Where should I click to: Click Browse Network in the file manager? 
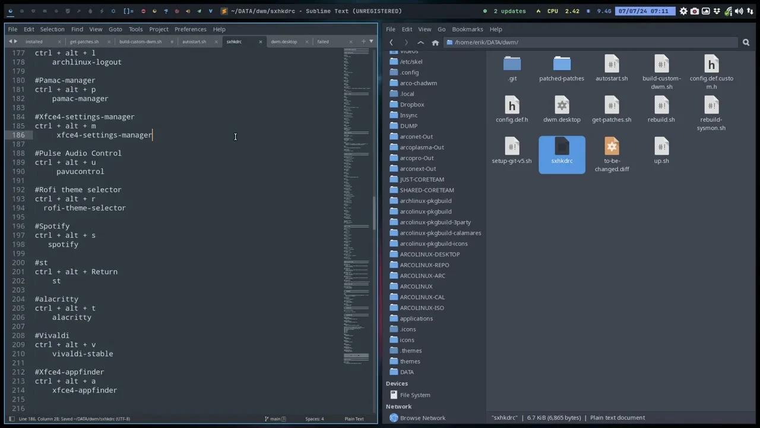tap(422, 417)
